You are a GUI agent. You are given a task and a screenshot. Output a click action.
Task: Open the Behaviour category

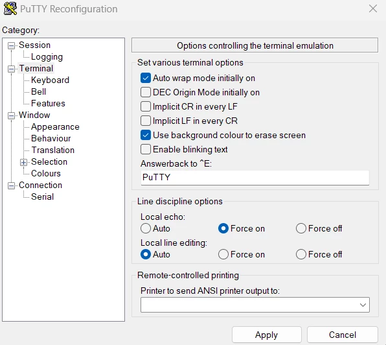point(51,139)
